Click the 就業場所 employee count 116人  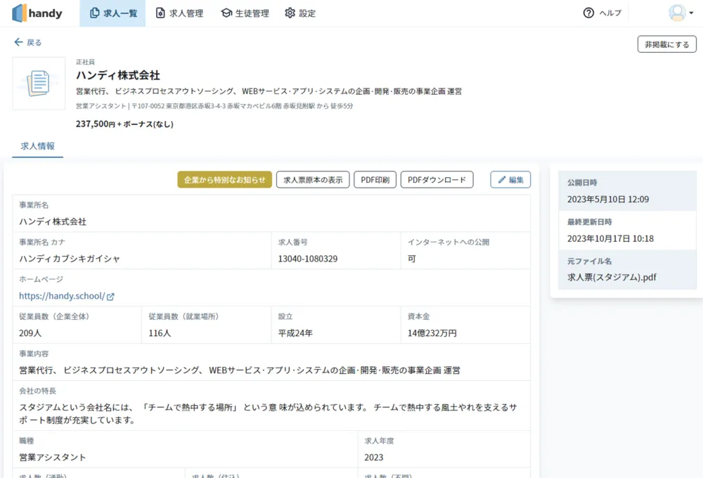160,333
